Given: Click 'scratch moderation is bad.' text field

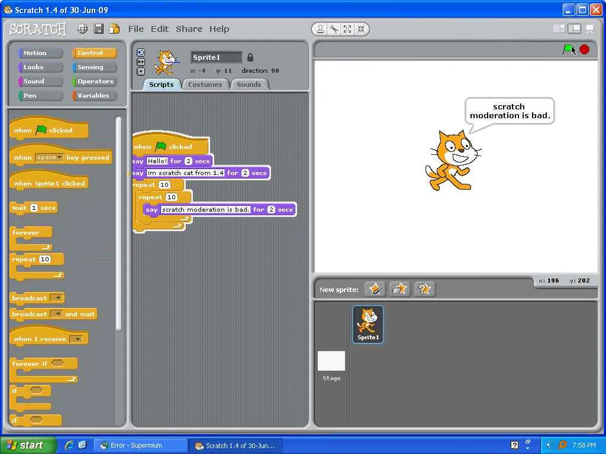Looking at the screenshot, I should click(205, 210).
